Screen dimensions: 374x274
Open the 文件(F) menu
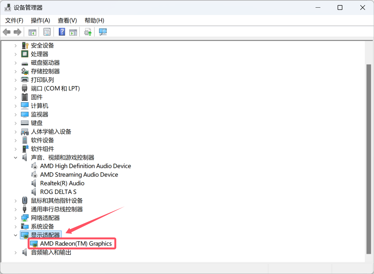14,20
